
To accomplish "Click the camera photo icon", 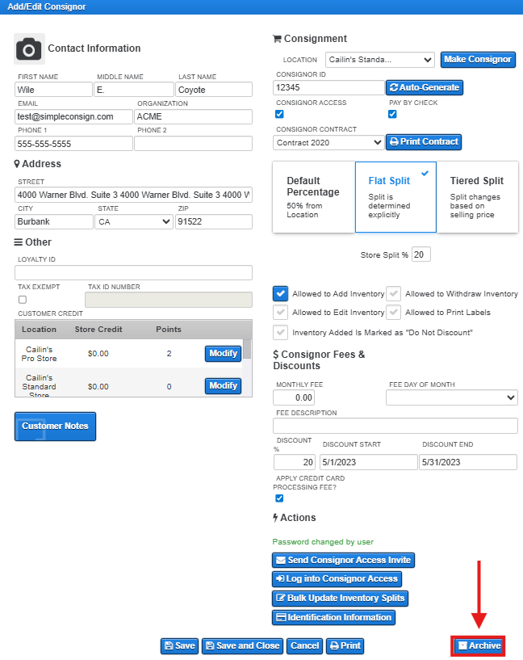I will click(29, 49).
